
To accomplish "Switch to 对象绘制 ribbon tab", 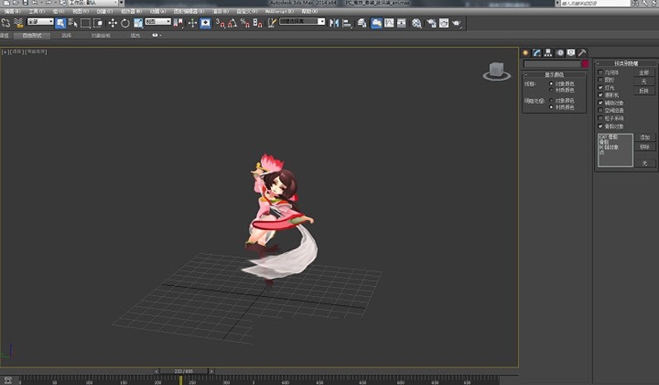I will (100, 35).
